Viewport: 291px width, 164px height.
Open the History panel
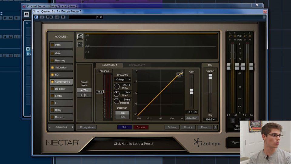(188, 127)
